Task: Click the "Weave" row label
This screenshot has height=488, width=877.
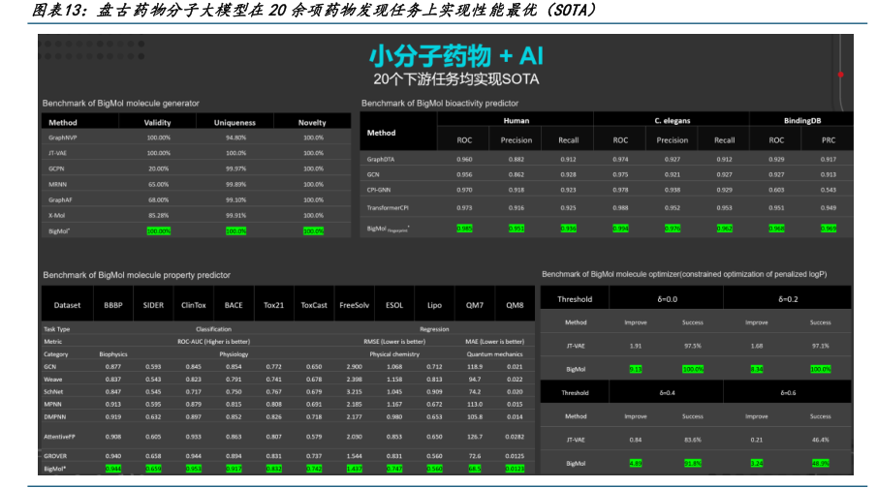Action: click(53, 380)
